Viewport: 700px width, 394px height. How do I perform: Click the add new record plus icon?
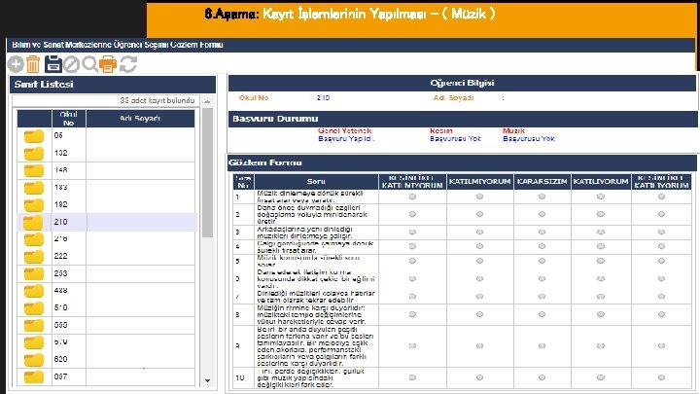[16, 64]
